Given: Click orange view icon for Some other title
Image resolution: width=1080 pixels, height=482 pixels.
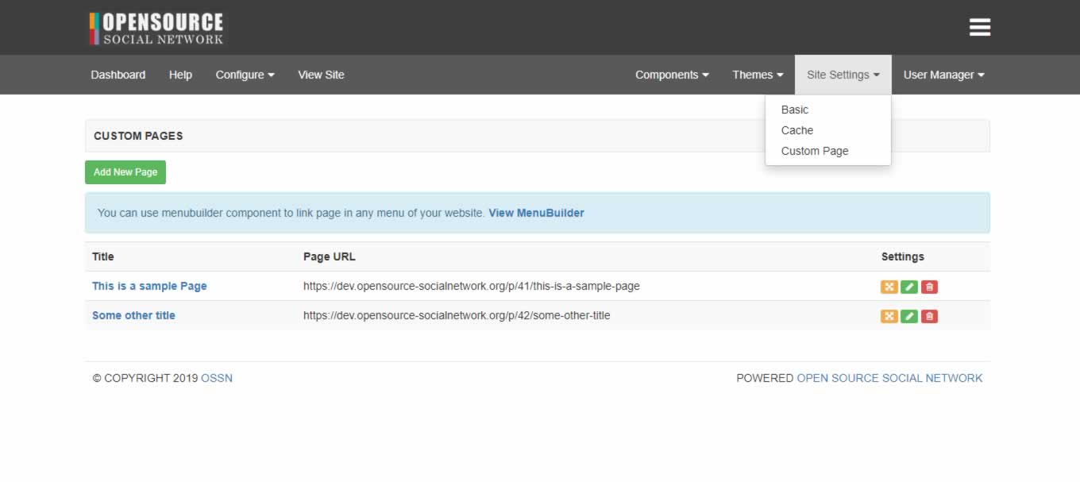Looking at the screenshot, I should [x=889, y=316].
